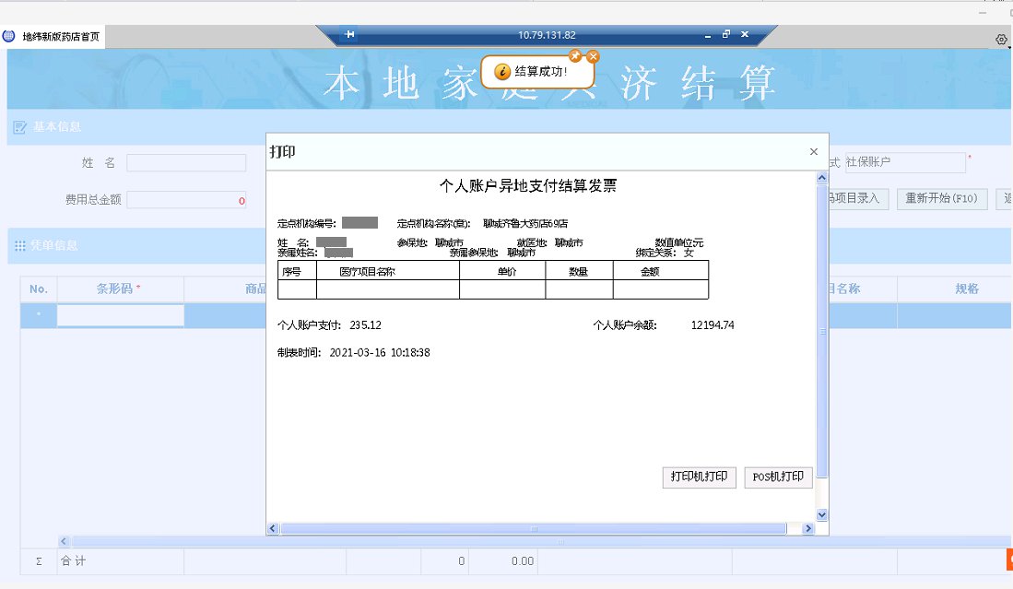Click the POS机打印 button
This screenshot has height=589, width=1013.
point(778,477)
